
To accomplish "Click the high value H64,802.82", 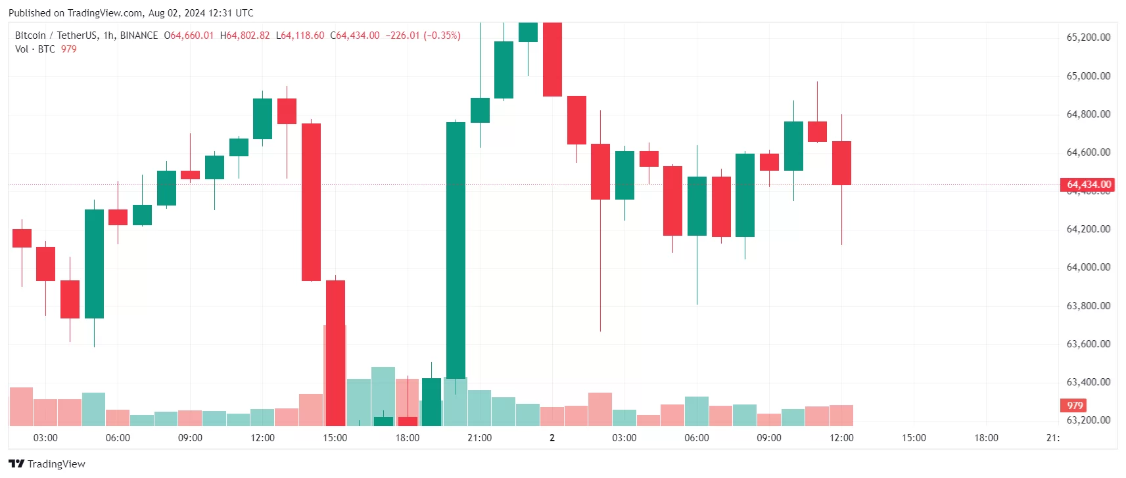I will (245, 35).
